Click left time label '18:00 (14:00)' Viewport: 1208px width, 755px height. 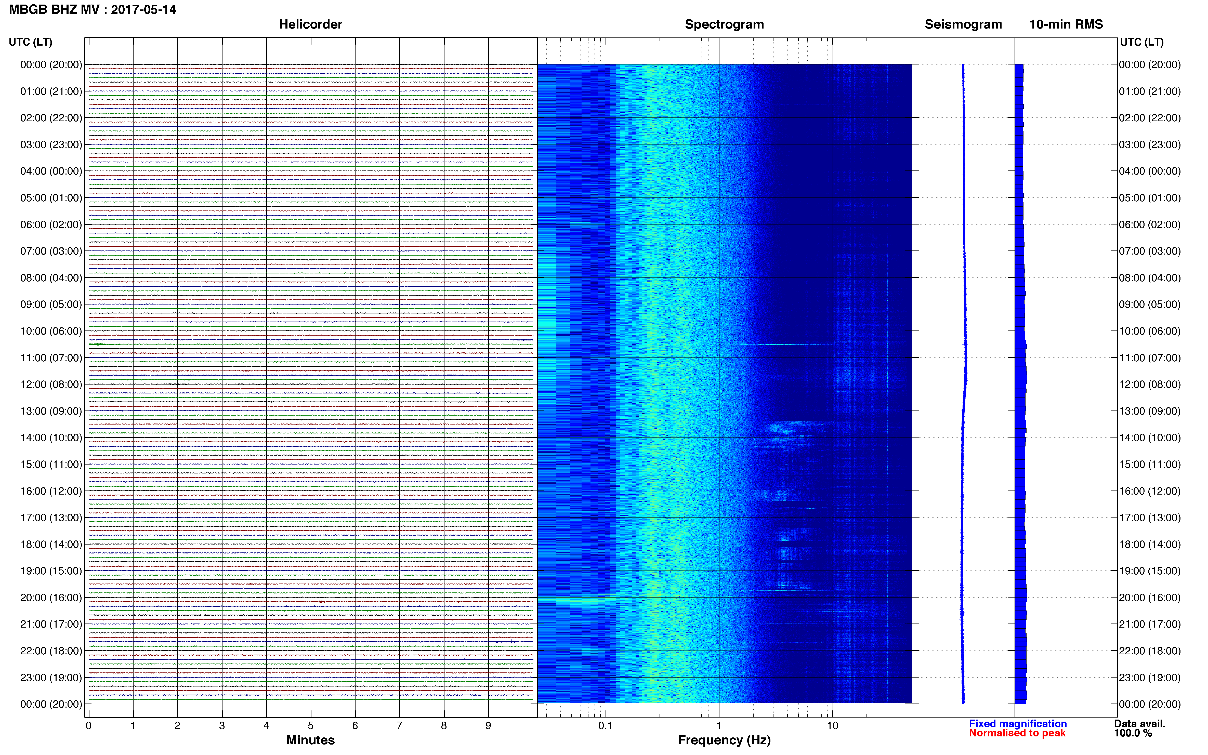tap(51, 544)
